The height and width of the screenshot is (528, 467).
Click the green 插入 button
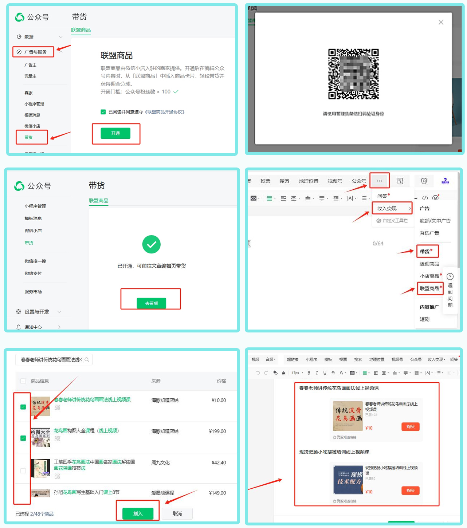click(x=138, y=514)
